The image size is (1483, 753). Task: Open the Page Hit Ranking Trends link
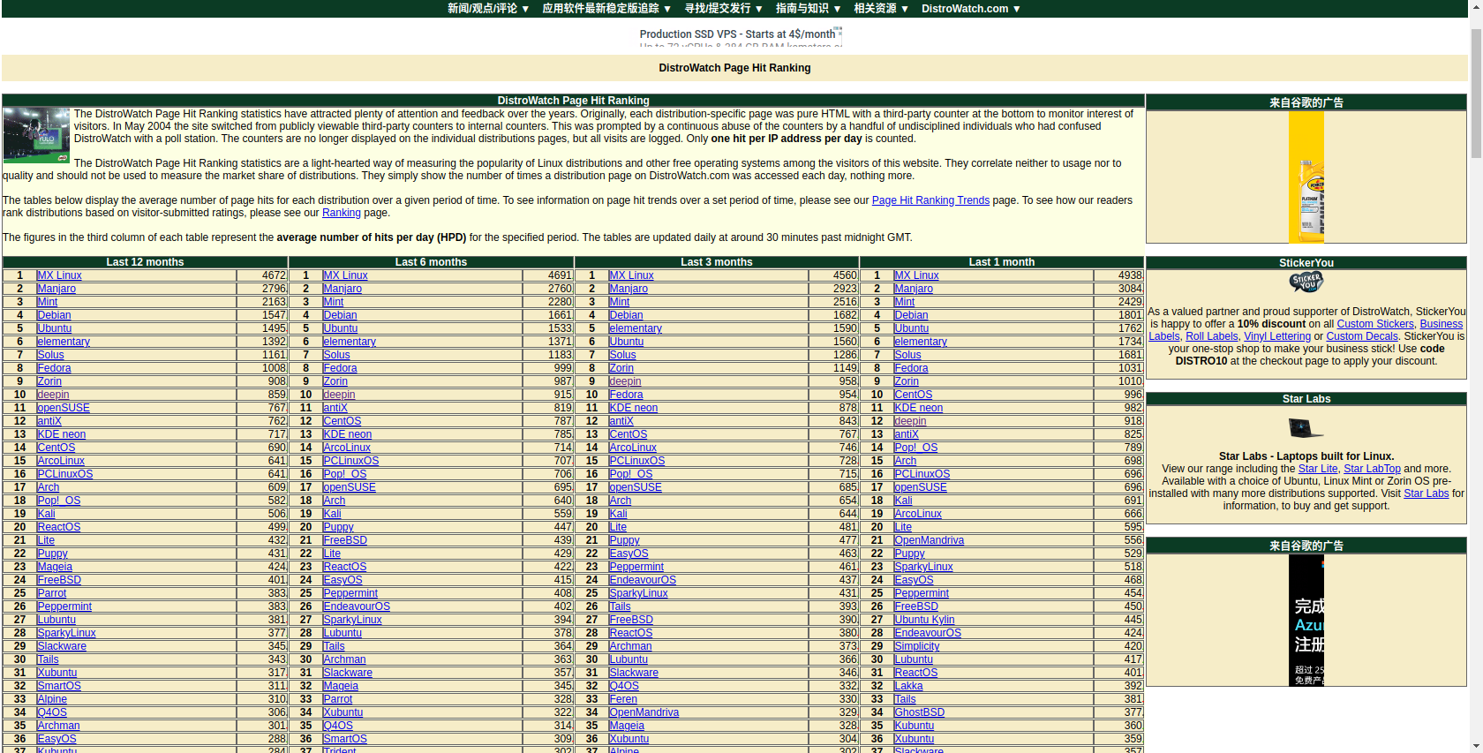[x=930, y=200]
